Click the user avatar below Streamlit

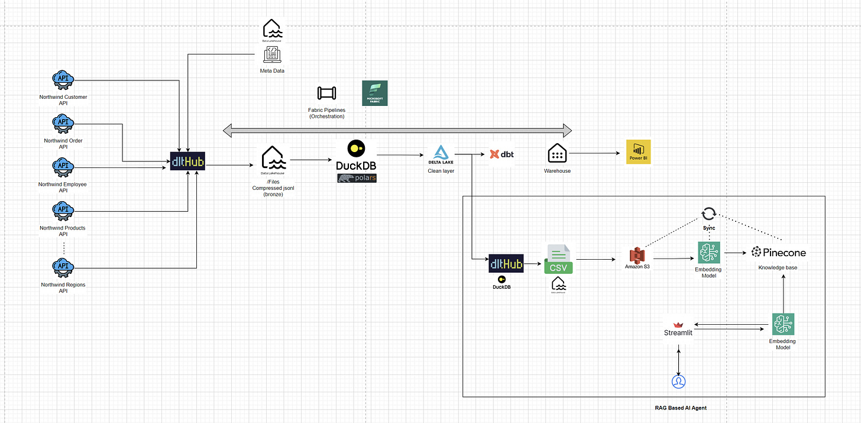click(678, 382)
